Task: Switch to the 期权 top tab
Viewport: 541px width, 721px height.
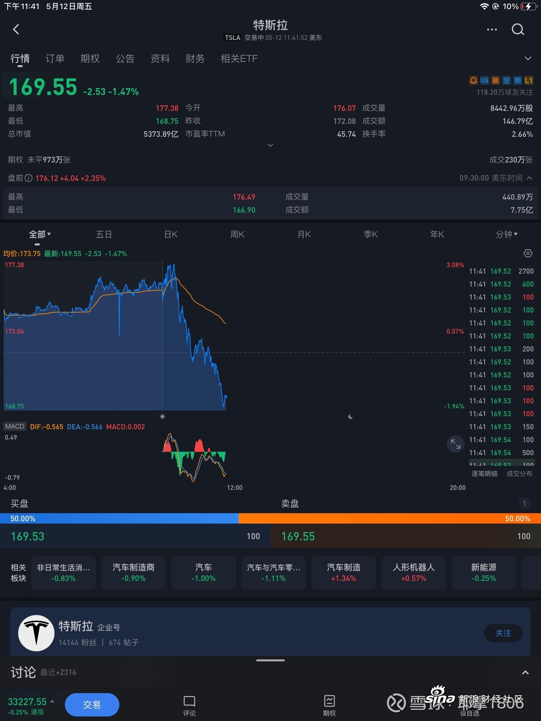Action: 90,58
